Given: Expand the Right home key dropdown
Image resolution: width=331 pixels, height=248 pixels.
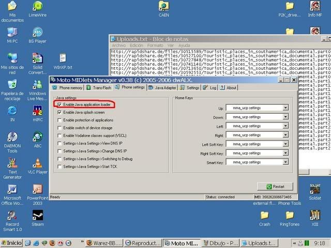Looking at the screenshot, I should coord(285,135).
